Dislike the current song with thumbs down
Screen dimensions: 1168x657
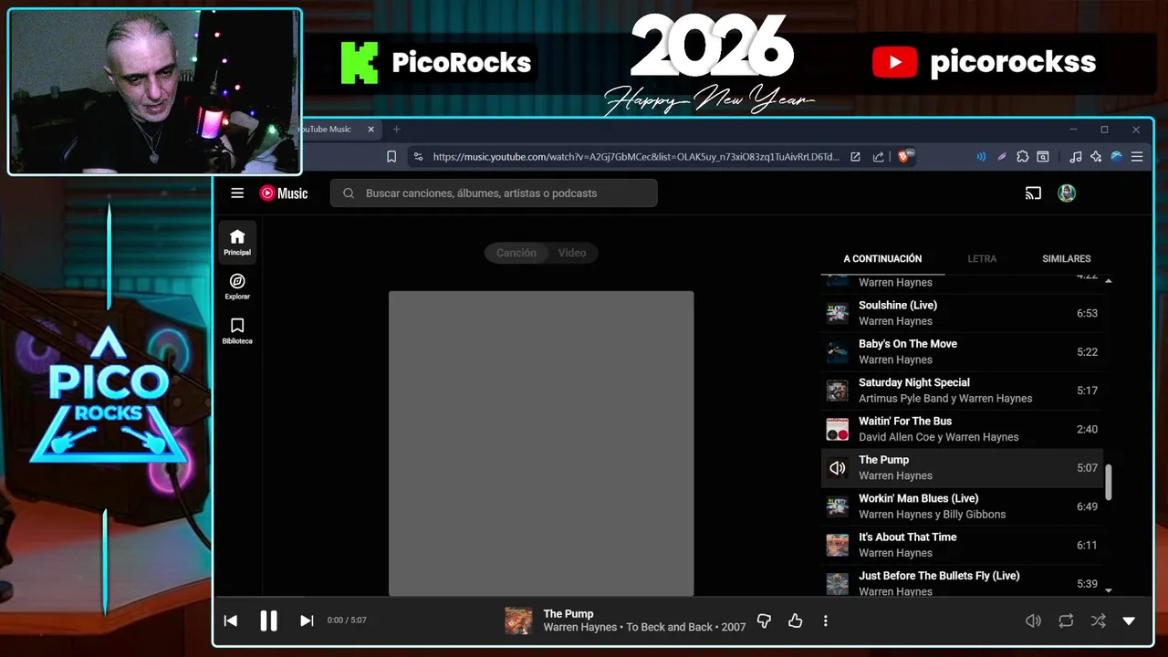(764, 620)
